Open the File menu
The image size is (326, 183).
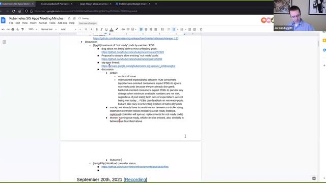(x=11, y=23)
